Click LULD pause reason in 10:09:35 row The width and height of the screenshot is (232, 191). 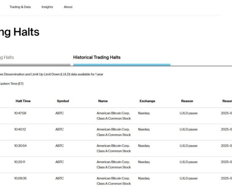[x=188, y=178]
